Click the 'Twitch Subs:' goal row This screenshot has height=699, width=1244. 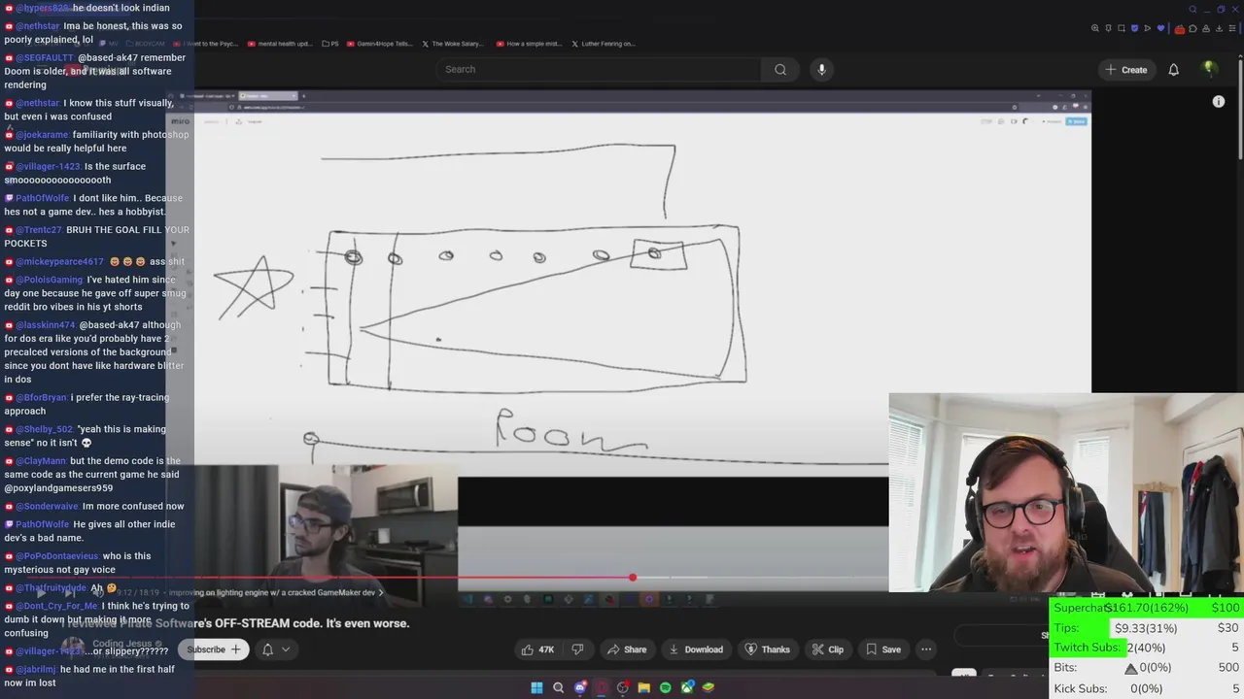tap(1147, 648)
